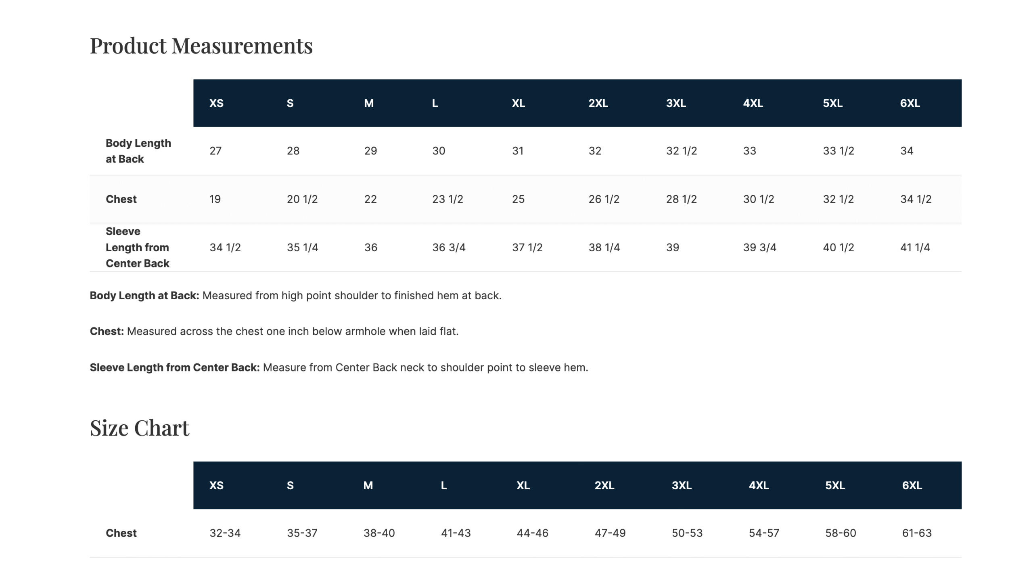
Task: Click the 41 1/4 sleeve length cell
Action: [x=915, y=247]
